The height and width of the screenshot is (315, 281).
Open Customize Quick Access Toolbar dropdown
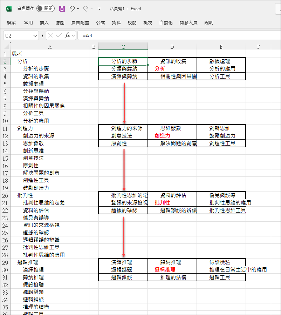tap(99, 9)
